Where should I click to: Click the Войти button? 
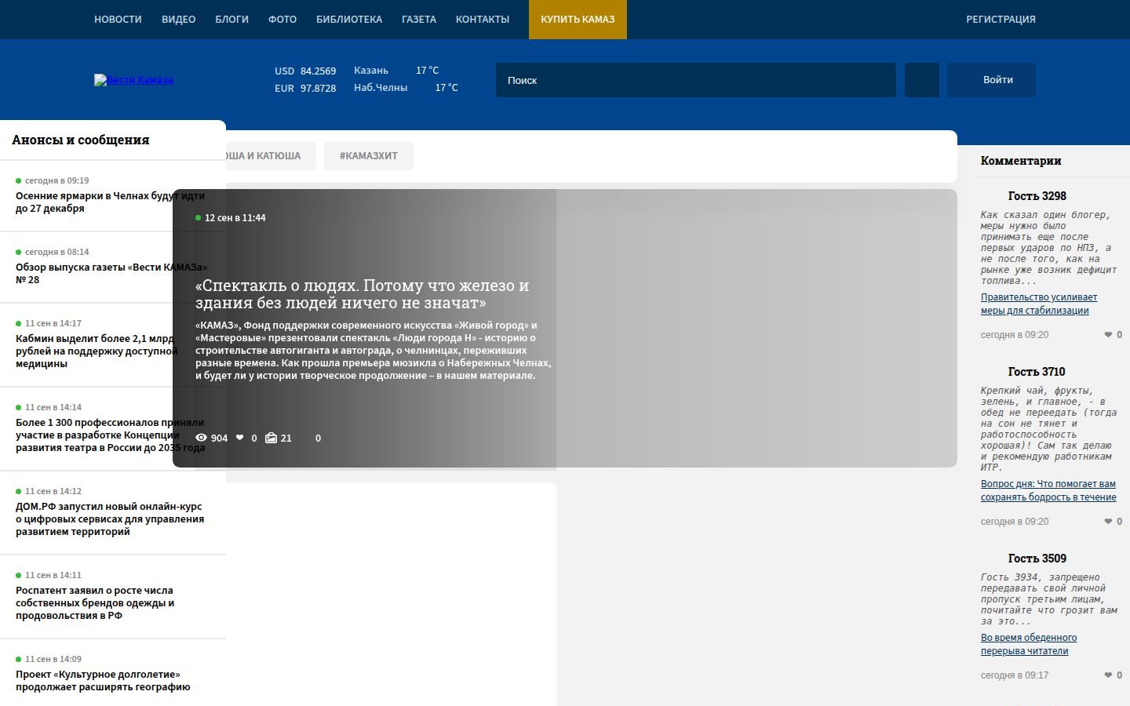click(991, 80)
